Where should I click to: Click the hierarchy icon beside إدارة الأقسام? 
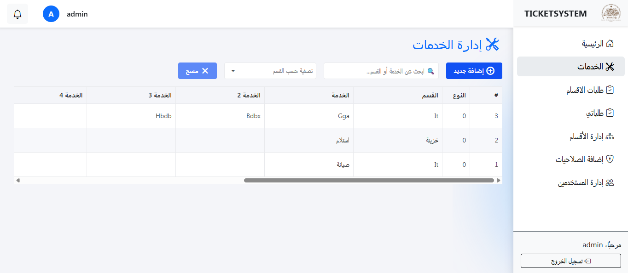pyautogui.click(x=610, y=136)
